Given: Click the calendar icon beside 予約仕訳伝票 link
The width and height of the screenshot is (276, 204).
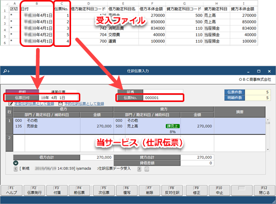Looking at the screenshot, I should pyautogui.click(x=60, y=104).
